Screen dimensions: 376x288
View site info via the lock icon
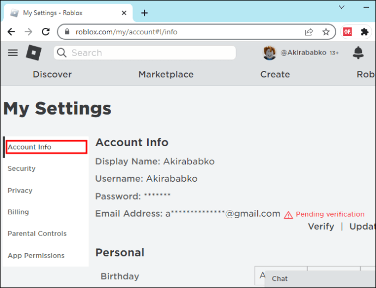67,32
